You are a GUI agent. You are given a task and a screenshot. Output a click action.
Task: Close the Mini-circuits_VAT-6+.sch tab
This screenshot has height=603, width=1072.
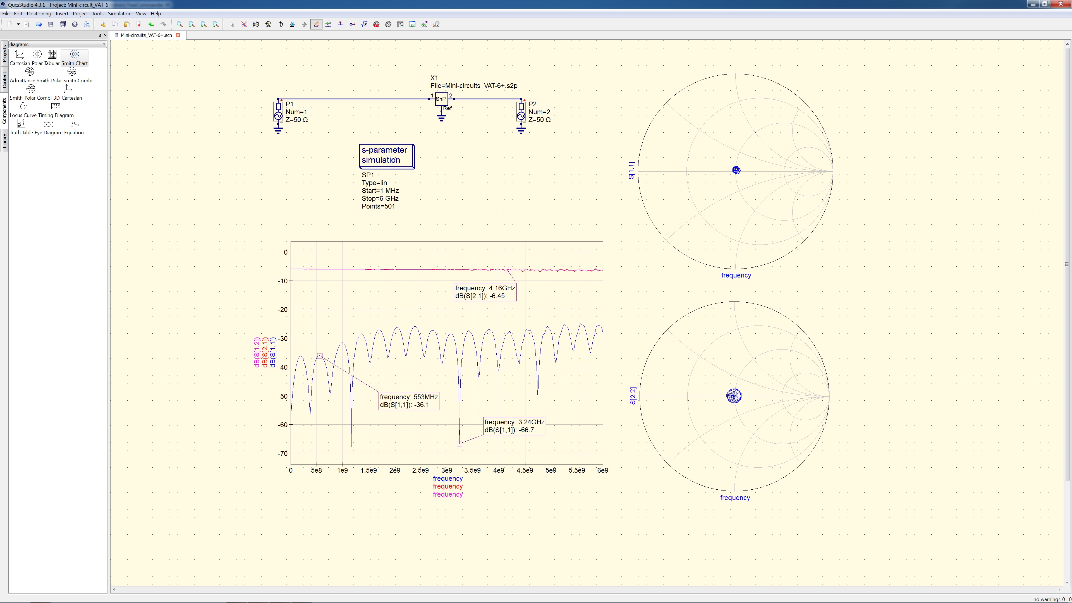tap(178, 35)
